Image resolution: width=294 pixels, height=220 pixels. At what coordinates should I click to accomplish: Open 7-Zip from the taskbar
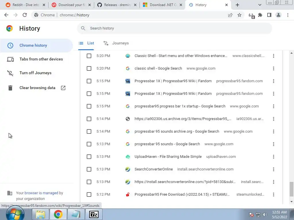click(x=94, y=214)
